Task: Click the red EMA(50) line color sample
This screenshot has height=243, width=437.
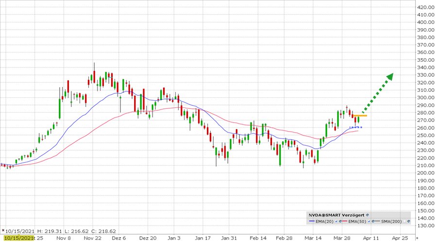Action: point(344,221)
